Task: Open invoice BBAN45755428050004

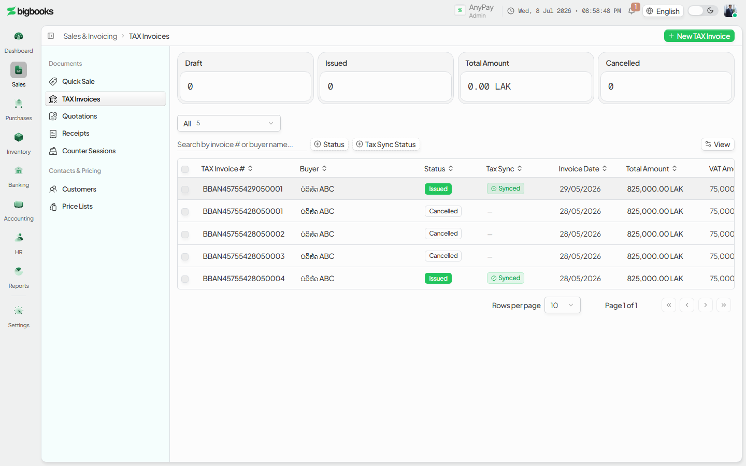Action: click(243, 279)
